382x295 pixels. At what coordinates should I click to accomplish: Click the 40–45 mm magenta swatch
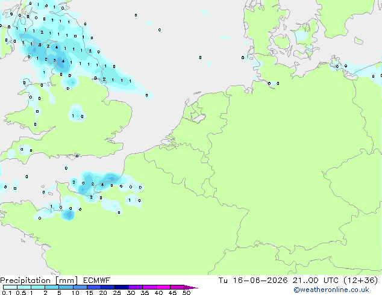tap(163, 287)
